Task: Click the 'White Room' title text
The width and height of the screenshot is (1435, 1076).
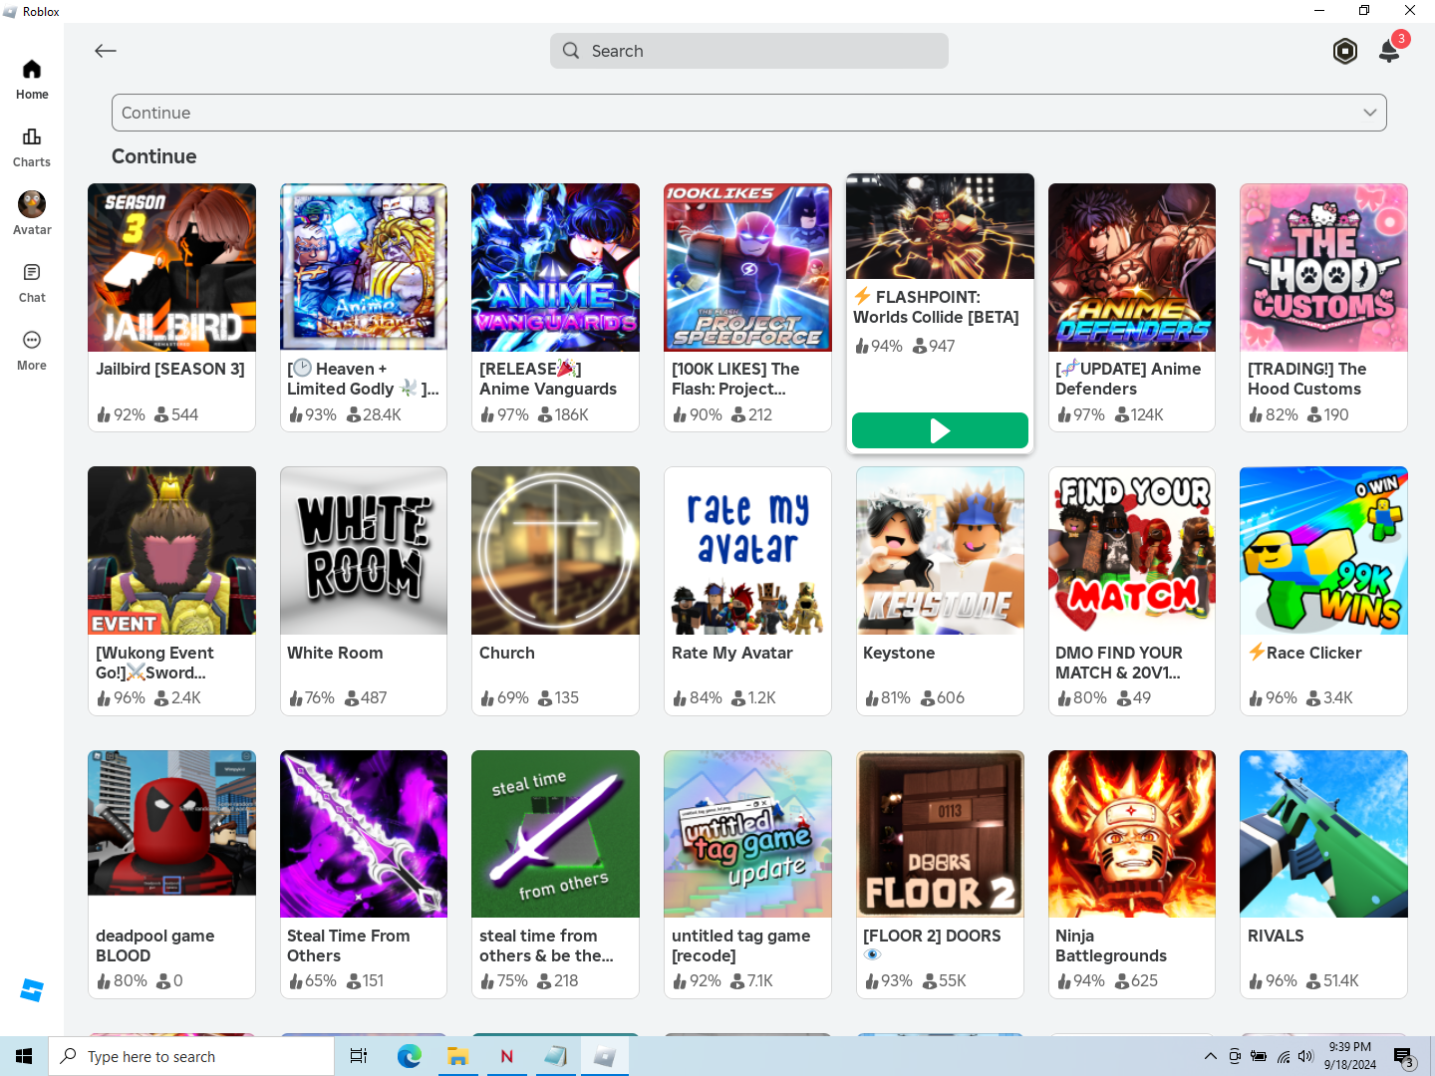Action: [335, 653]
